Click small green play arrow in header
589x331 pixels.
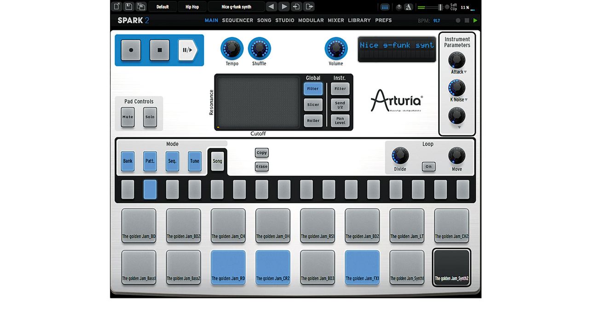[475, 20]
